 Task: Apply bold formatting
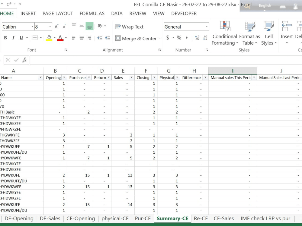pyautogui.click(x=5, y=37)
